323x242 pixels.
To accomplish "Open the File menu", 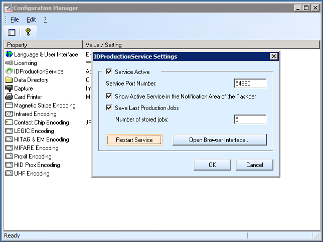I will 15,19.
